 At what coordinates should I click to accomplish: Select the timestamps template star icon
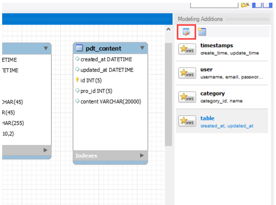pyautogui.click(x=187, y=49)
